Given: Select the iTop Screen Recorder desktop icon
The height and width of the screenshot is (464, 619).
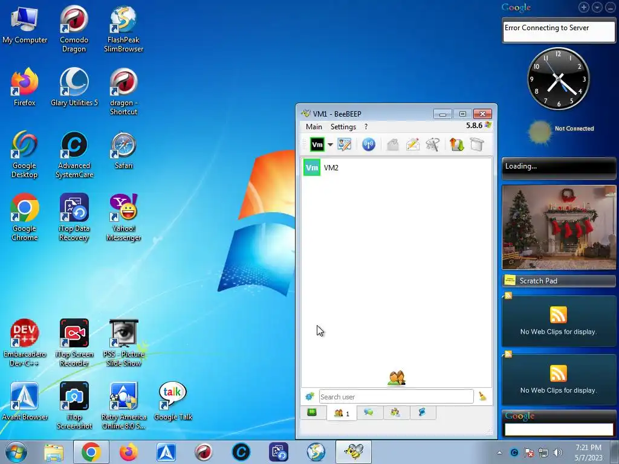Looking at the screenshot, I should tap(74, 343).
